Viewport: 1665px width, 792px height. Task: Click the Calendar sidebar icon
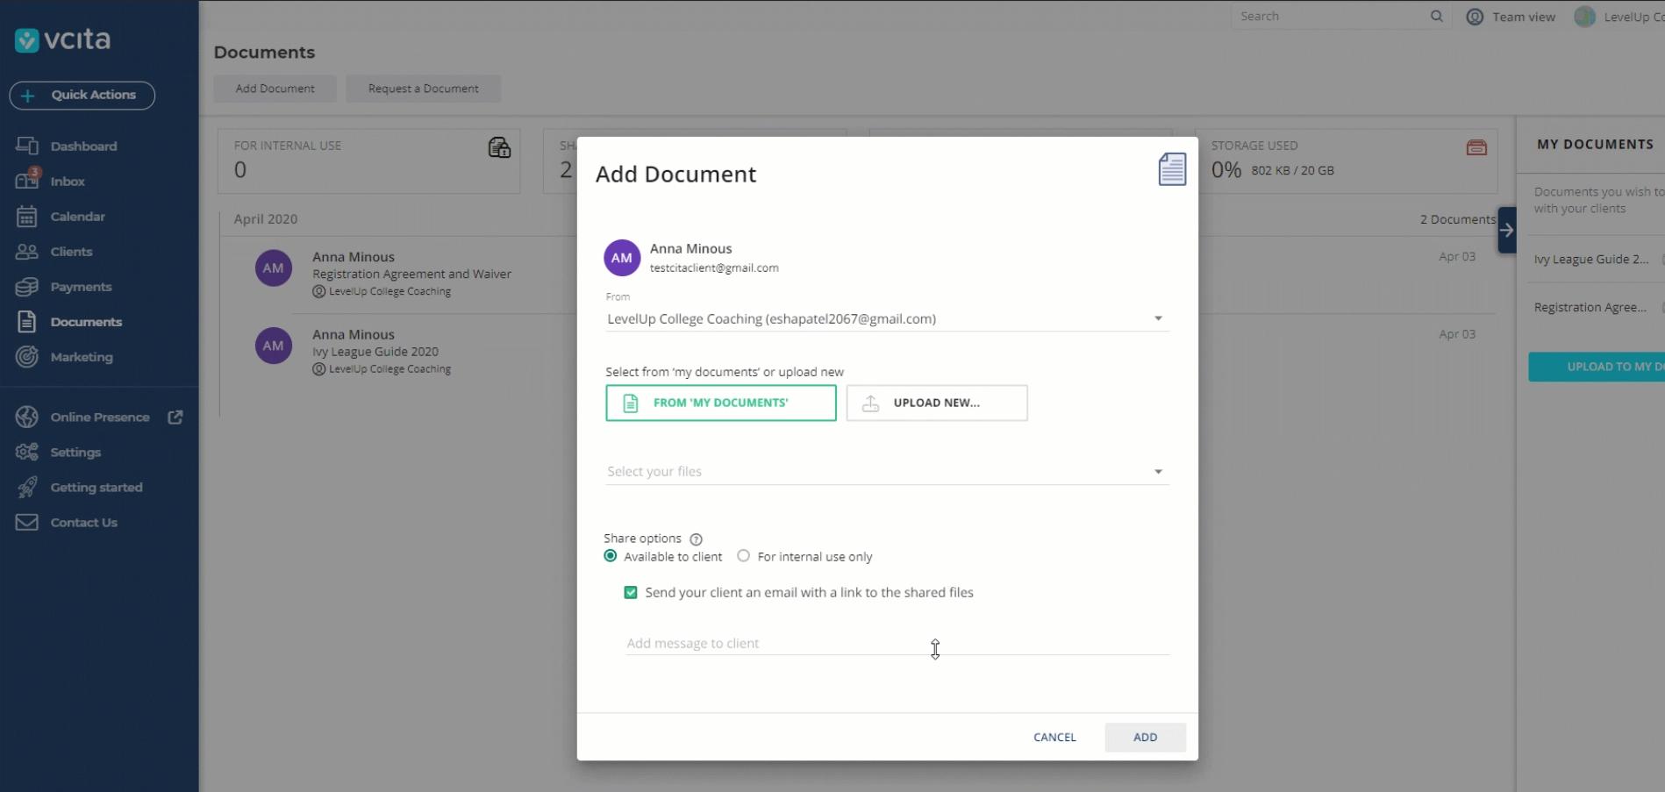tap(26, 216)
